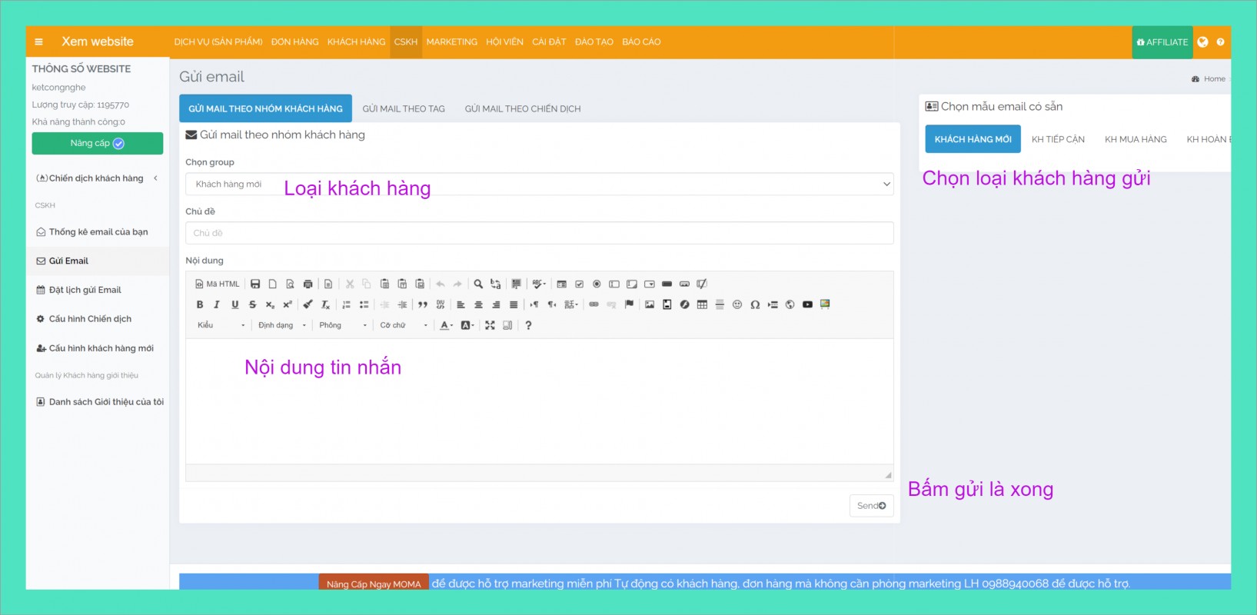This screenshot has height=615, width=1257.
Task: Open the Phông font dropdown
Action: coord(343,325)
